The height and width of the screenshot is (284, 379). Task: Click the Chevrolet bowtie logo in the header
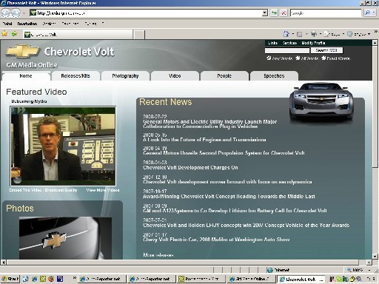tap(22, 51)
